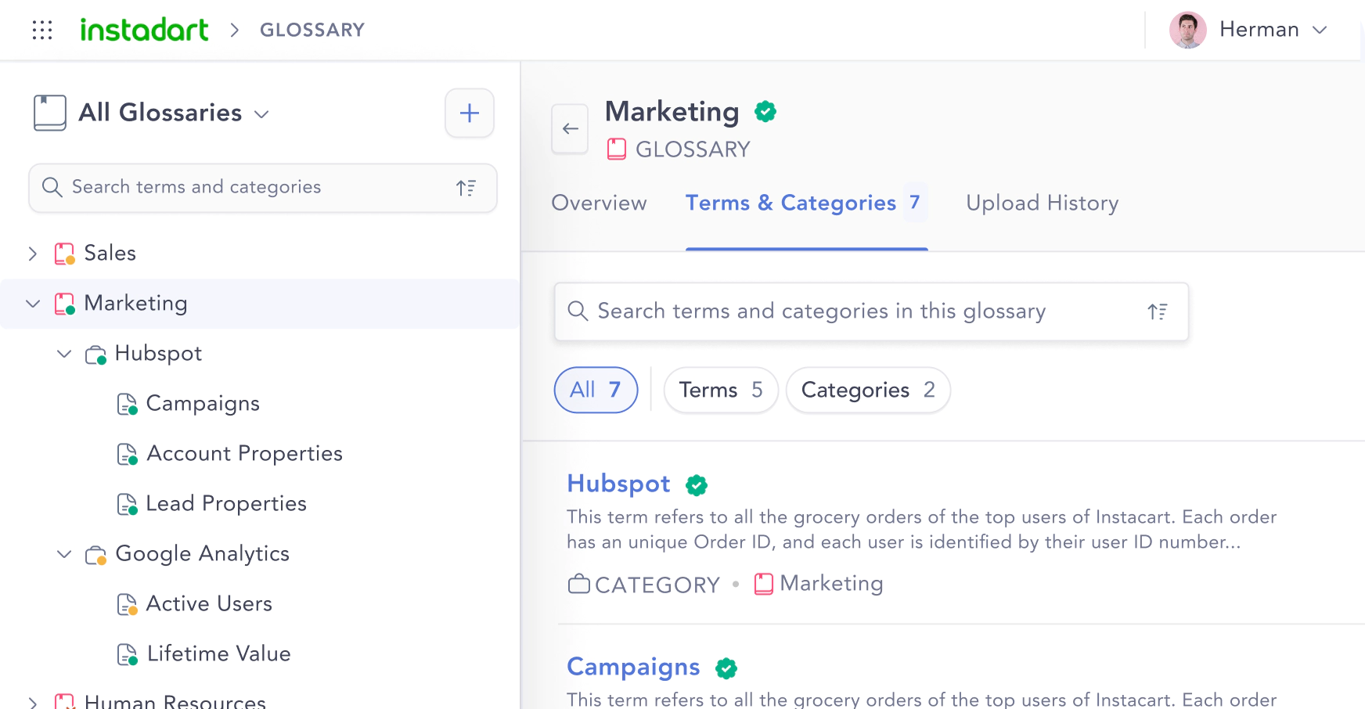This screenshot has width=1365, height=709.
Task: Select Human Resources glossary in the tree
Action: point(175,701)
